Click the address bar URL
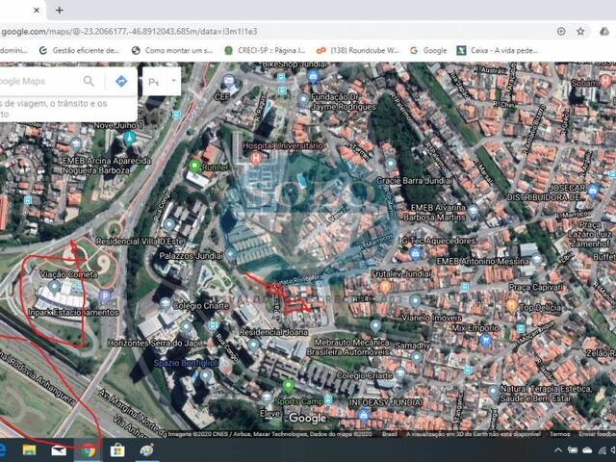This screenshot has height=462, width=616. [130, 32]
